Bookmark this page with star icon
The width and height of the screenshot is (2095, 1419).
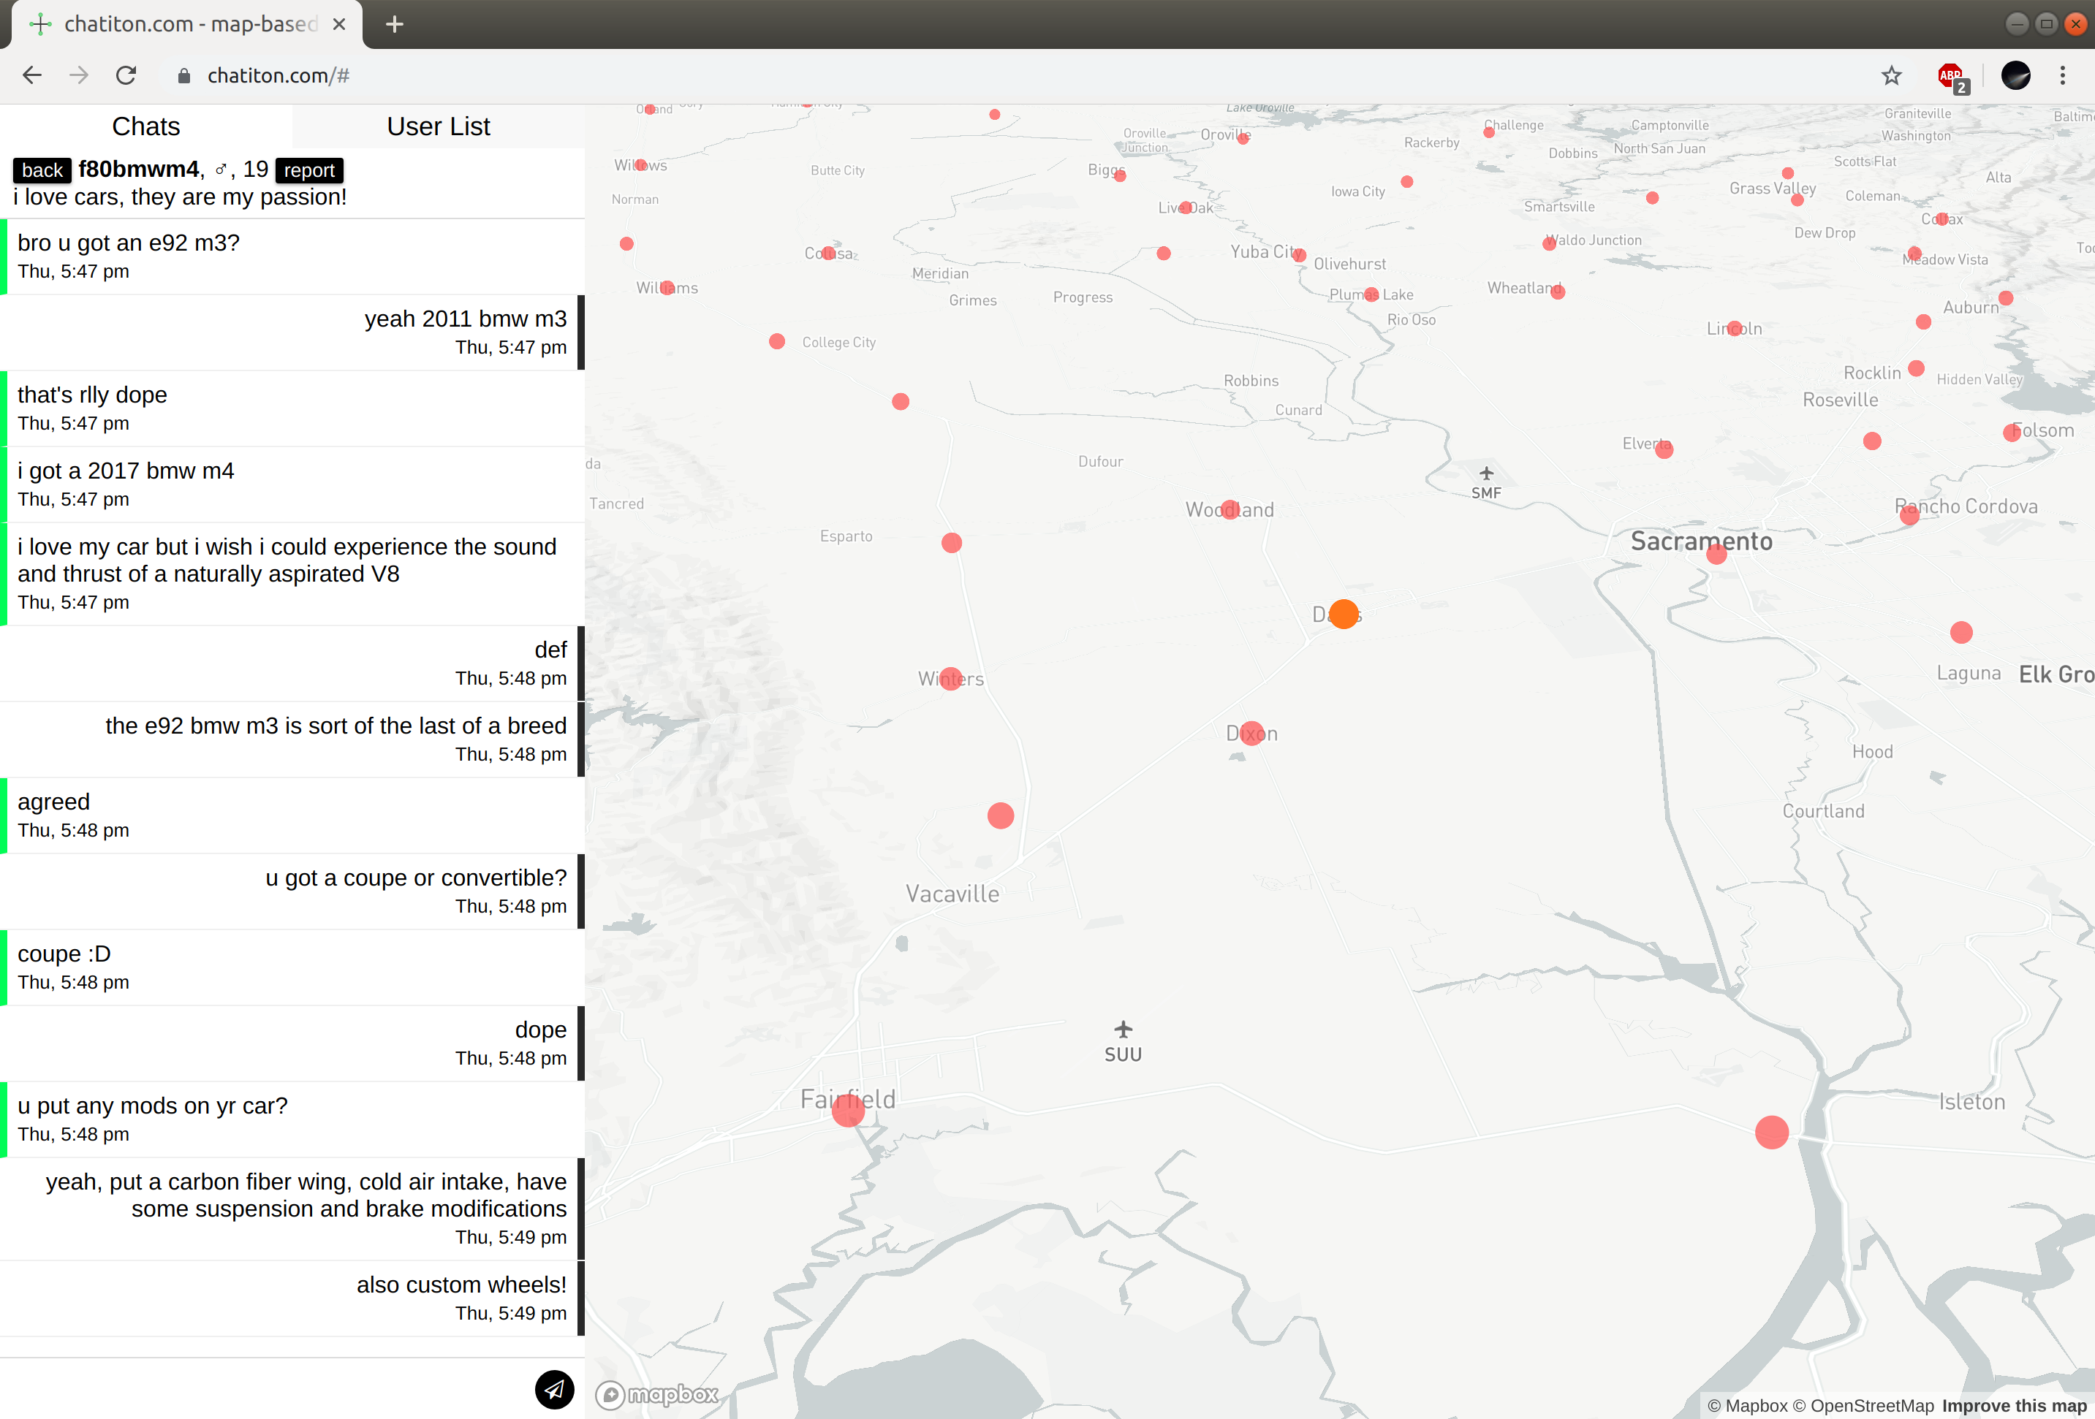point(1891,76)
